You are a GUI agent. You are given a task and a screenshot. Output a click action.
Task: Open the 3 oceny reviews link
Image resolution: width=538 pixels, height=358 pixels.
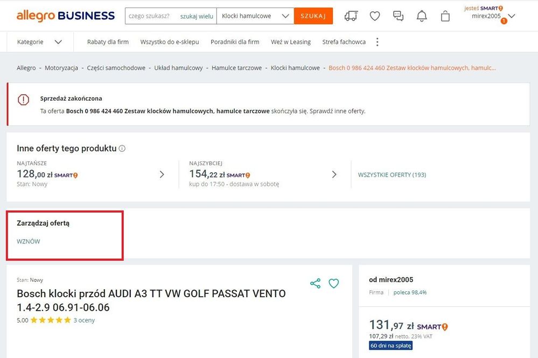click(x=84, y=320)
